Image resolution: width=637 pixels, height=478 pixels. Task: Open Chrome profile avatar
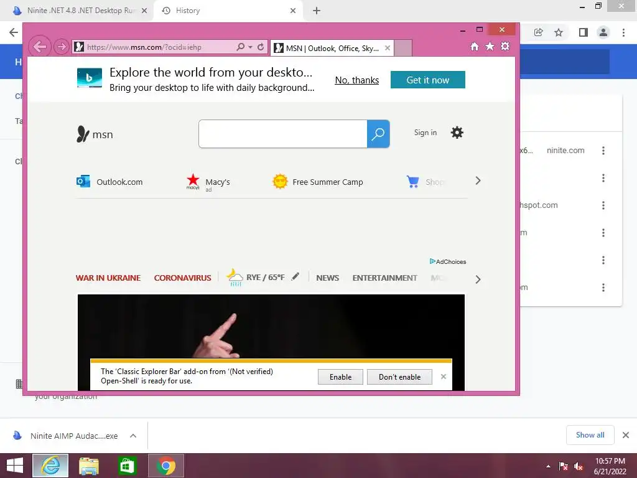click(603, 32)
